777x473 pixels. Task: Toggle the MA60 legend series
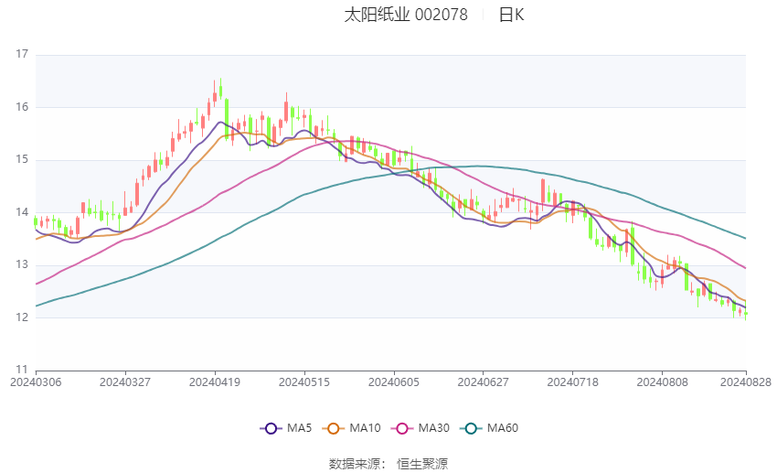[x=489, y=428]
